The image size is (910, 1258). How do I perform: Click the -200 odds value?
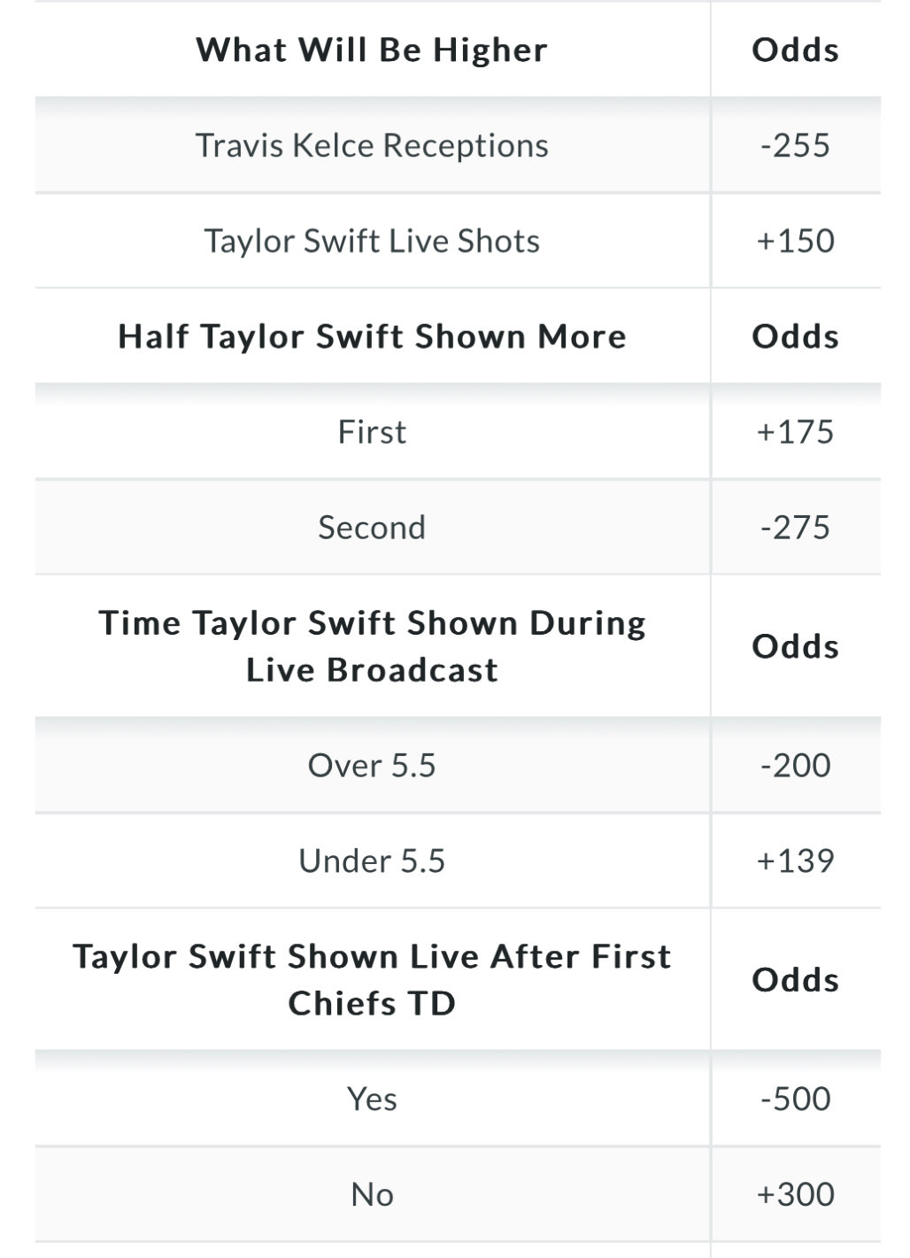coord(795,766)
